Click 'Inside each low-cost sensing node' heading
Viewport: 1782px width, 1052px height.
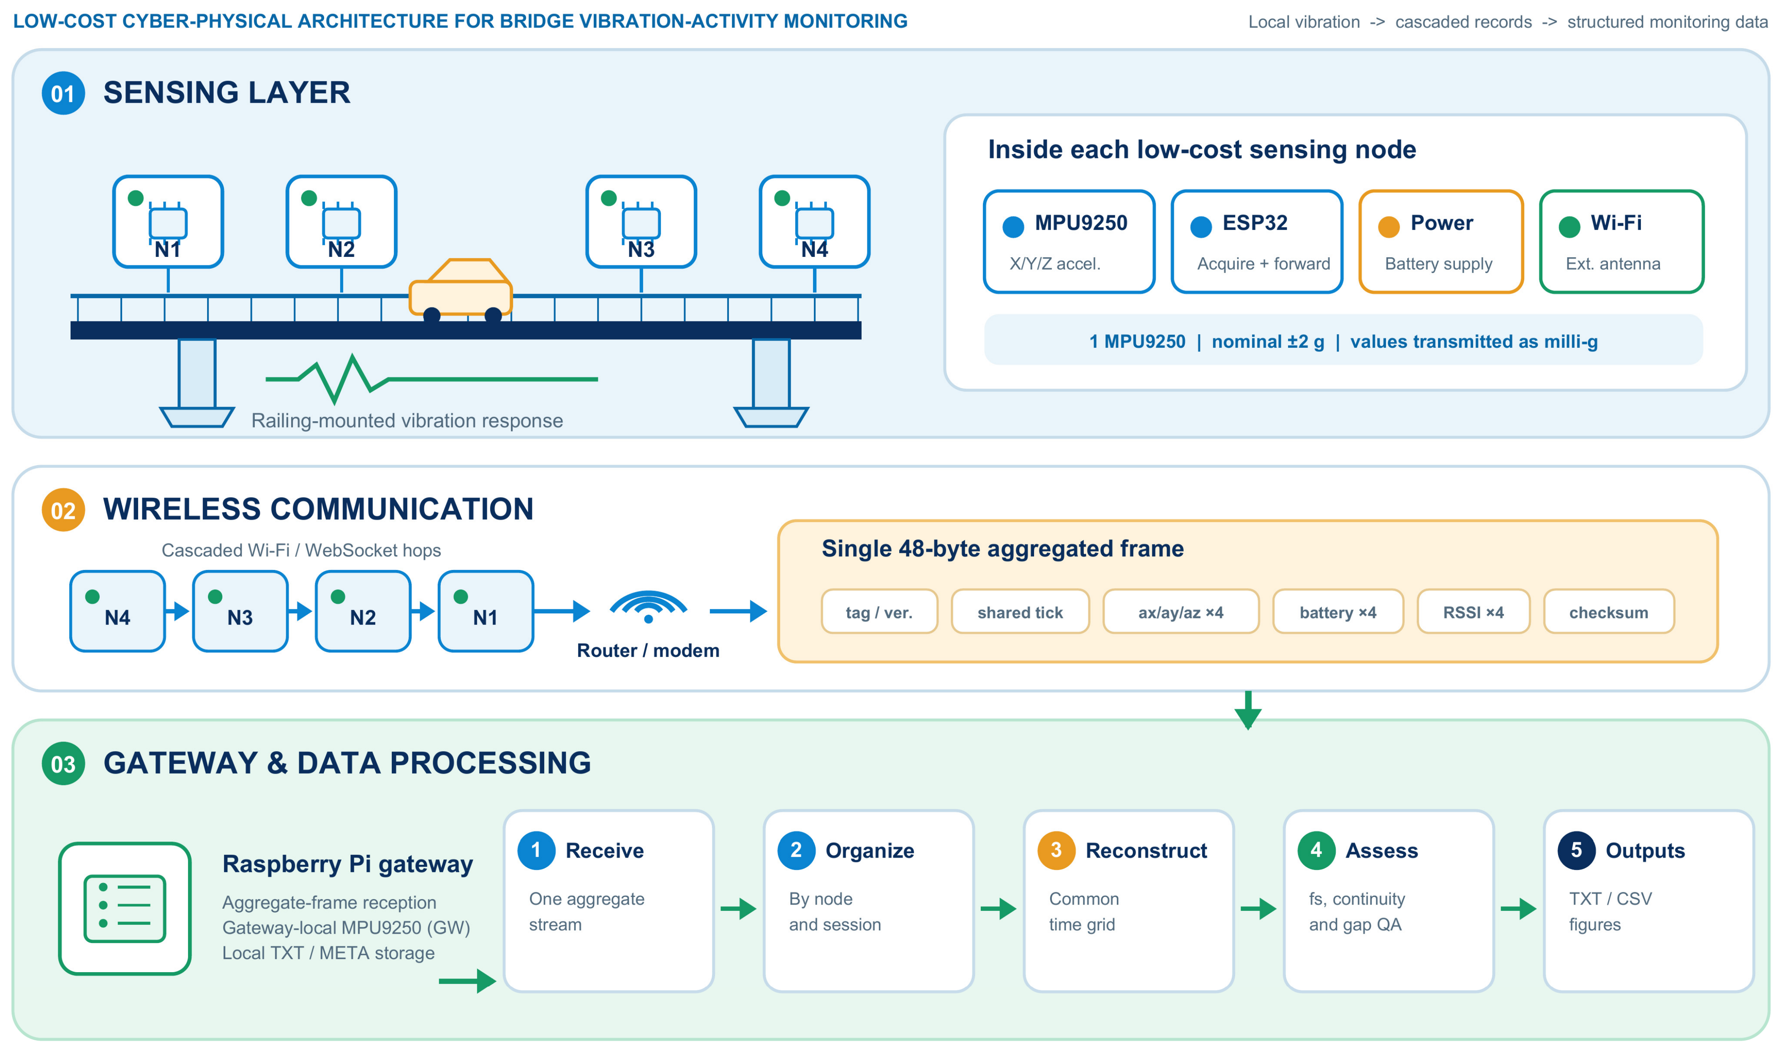coord(1202,150)
